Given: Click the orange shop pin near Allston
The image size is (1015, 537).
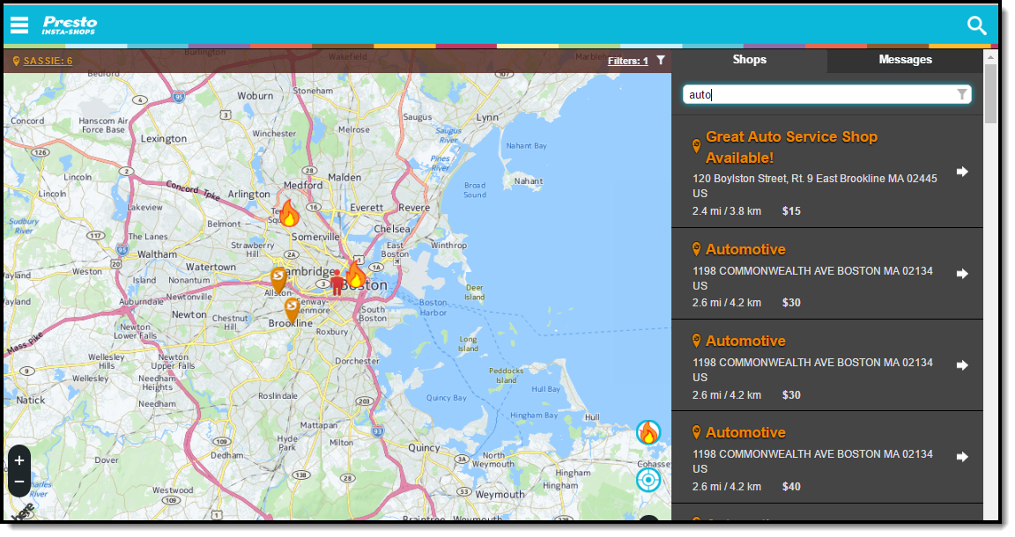Looking at the screenshot, I should [x=278, y=280].
